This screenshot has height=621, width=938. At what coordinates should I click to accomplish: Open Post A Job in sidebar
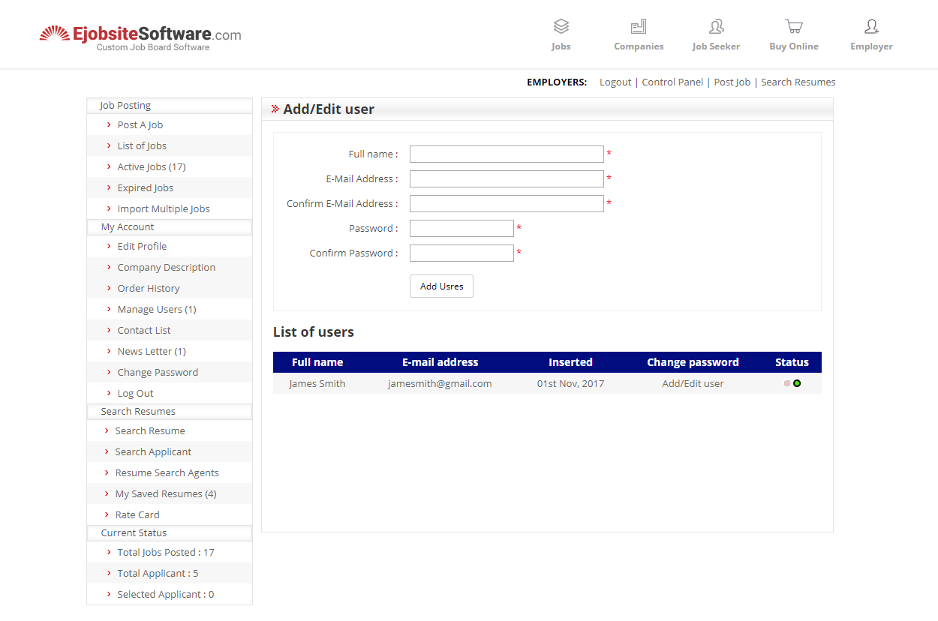140,125
